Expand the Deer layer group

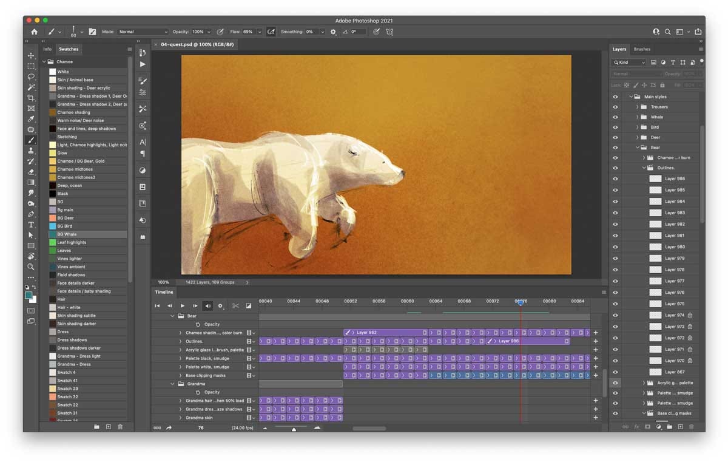pyautogui.click(x=637, y=137)
